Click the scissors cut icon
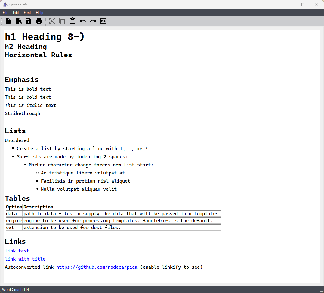The width and height of the screenshot is (324, 293). [52, 21]
